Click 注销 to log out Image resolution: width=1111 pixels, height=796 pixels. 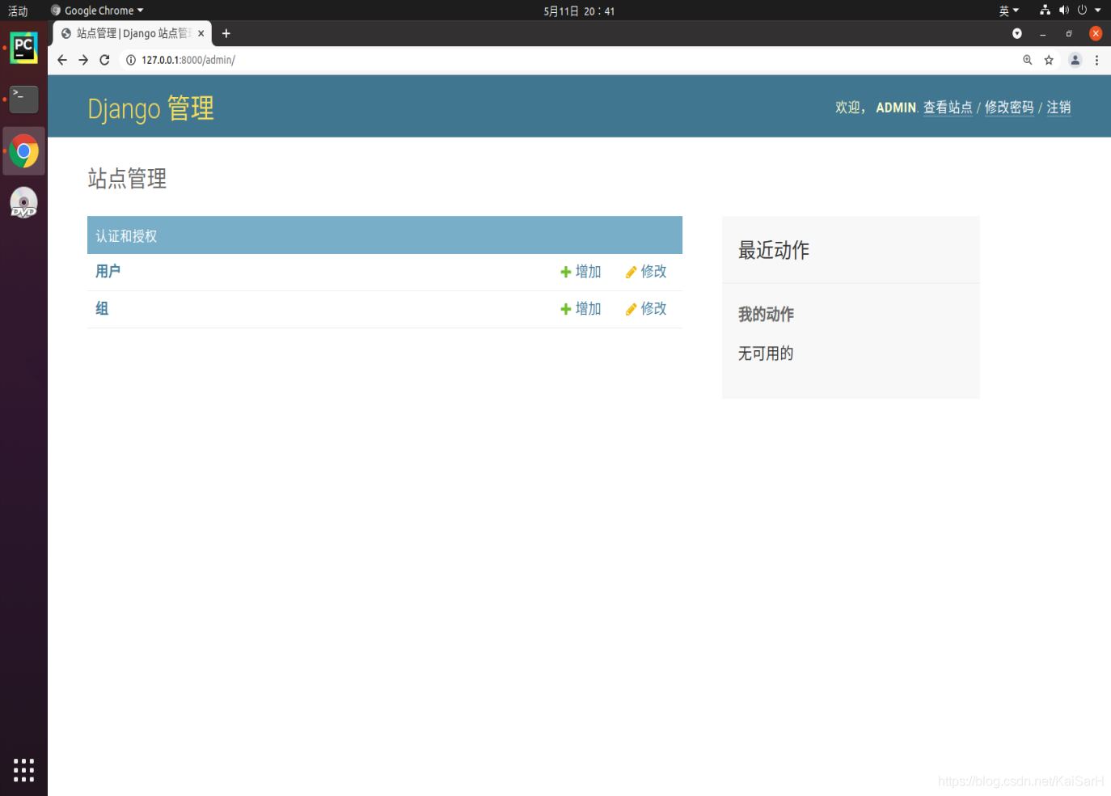point(1058,108)
